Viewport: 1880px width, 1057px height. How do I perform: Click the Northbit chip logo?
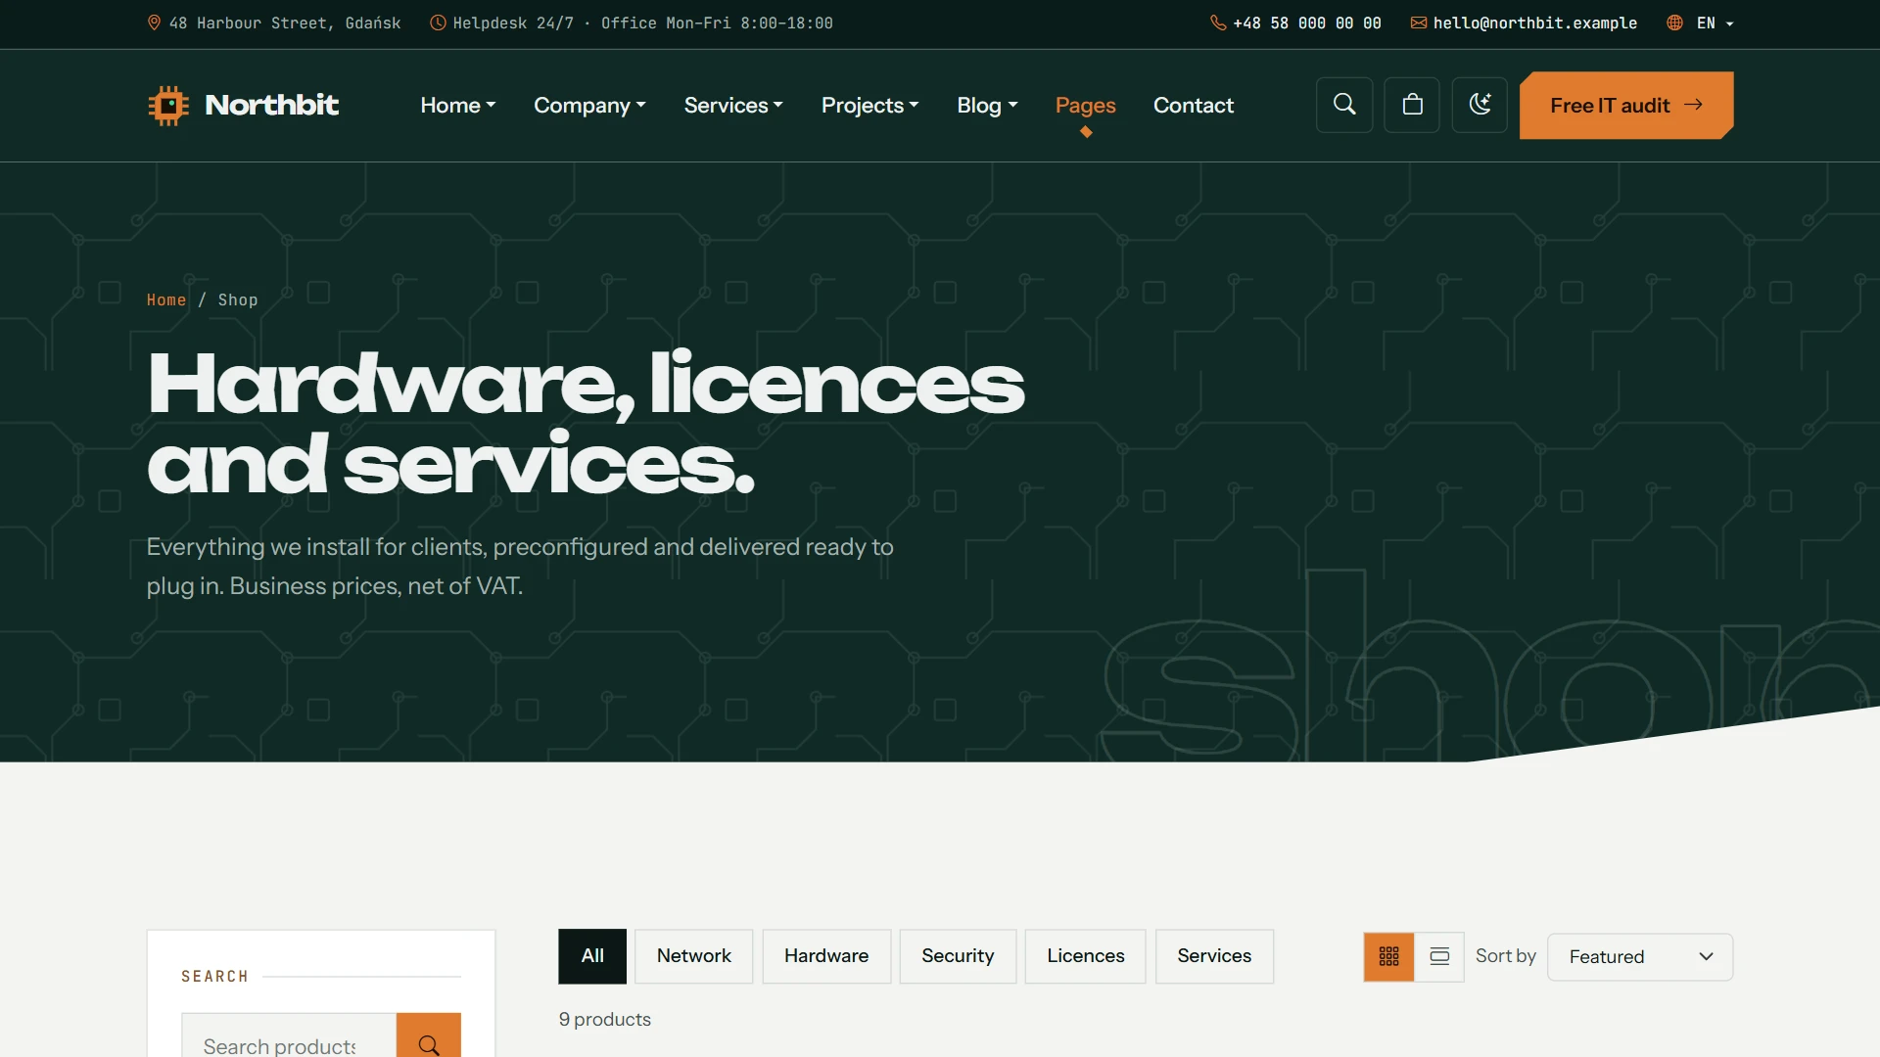pyautogui.click(x=168, y=105)
